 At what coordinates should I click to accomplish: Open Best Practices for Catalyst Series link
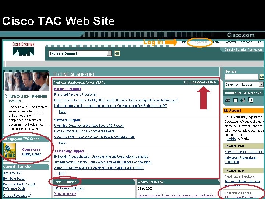[x=116, y=100]
